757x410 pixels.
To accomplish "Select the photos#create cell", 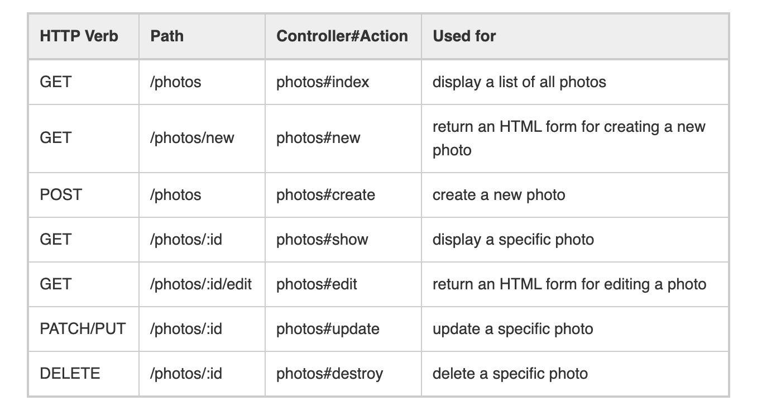I will pyautogui.click(x=325, y=195).
